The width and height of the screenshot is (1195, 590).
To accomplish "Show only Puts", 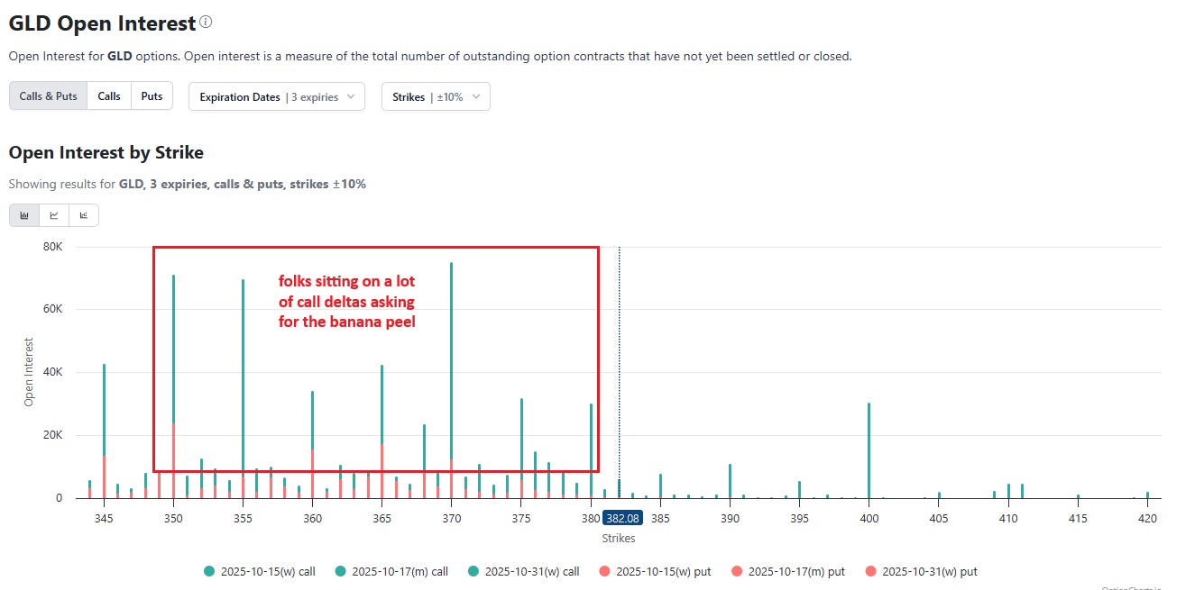I will 152,96.
